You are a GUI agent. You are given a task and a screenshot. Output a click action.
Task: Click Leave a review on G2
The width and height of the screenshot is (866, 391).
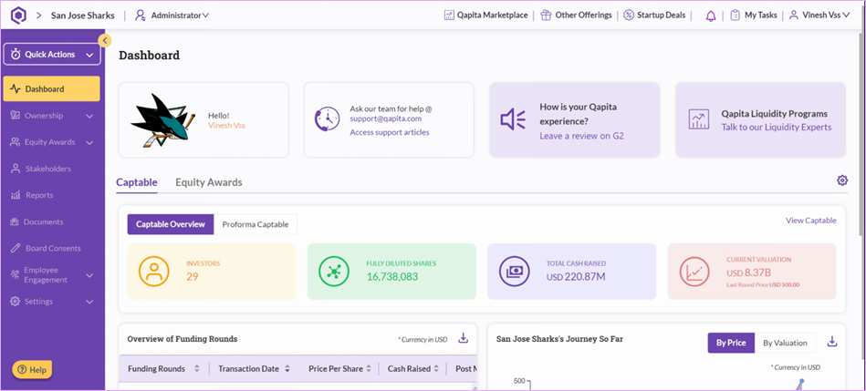tap(581, 136)
